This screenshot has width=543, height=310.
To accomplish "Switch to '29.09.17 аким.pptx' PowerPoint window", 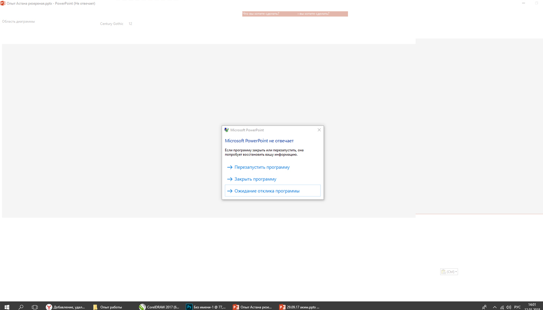I will click(299, 307).
